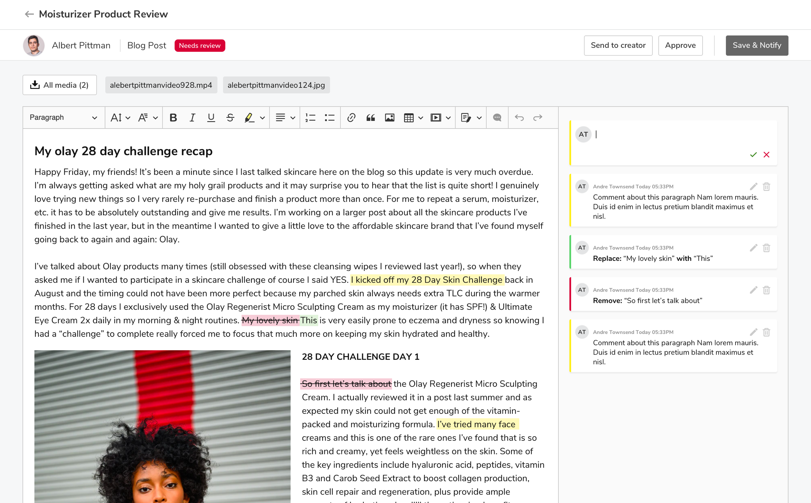Click struck-through text "My lovely skin"
Image resolution: width=811 pixels, height=503 pixels.
click(270, 320)
